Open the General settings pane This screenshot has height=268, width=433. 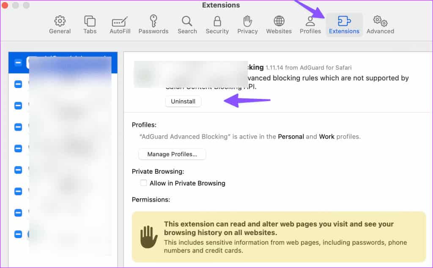(60, 25)
